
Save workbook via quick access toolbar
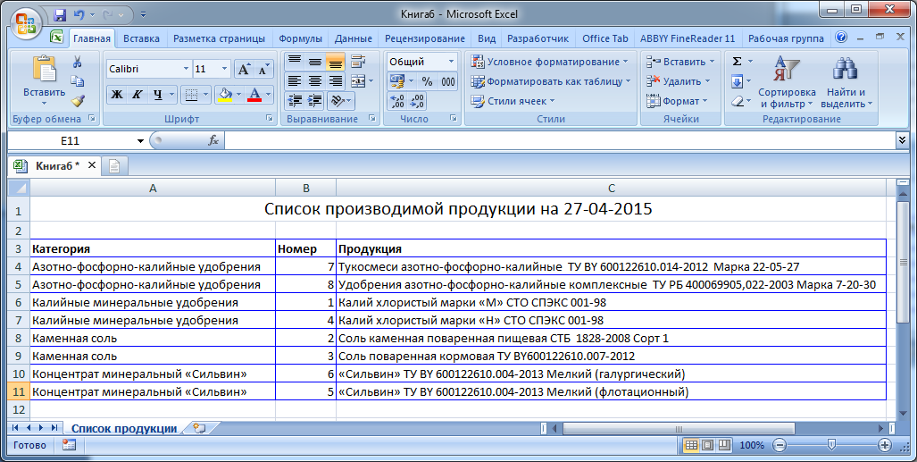pyautogui.click(x=60, y=14)
